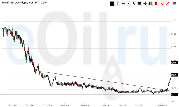Image resolution: width=179 pixels, height=107 pixels.
Task: Click the 1532 price level label
Action: click(173, 75)
